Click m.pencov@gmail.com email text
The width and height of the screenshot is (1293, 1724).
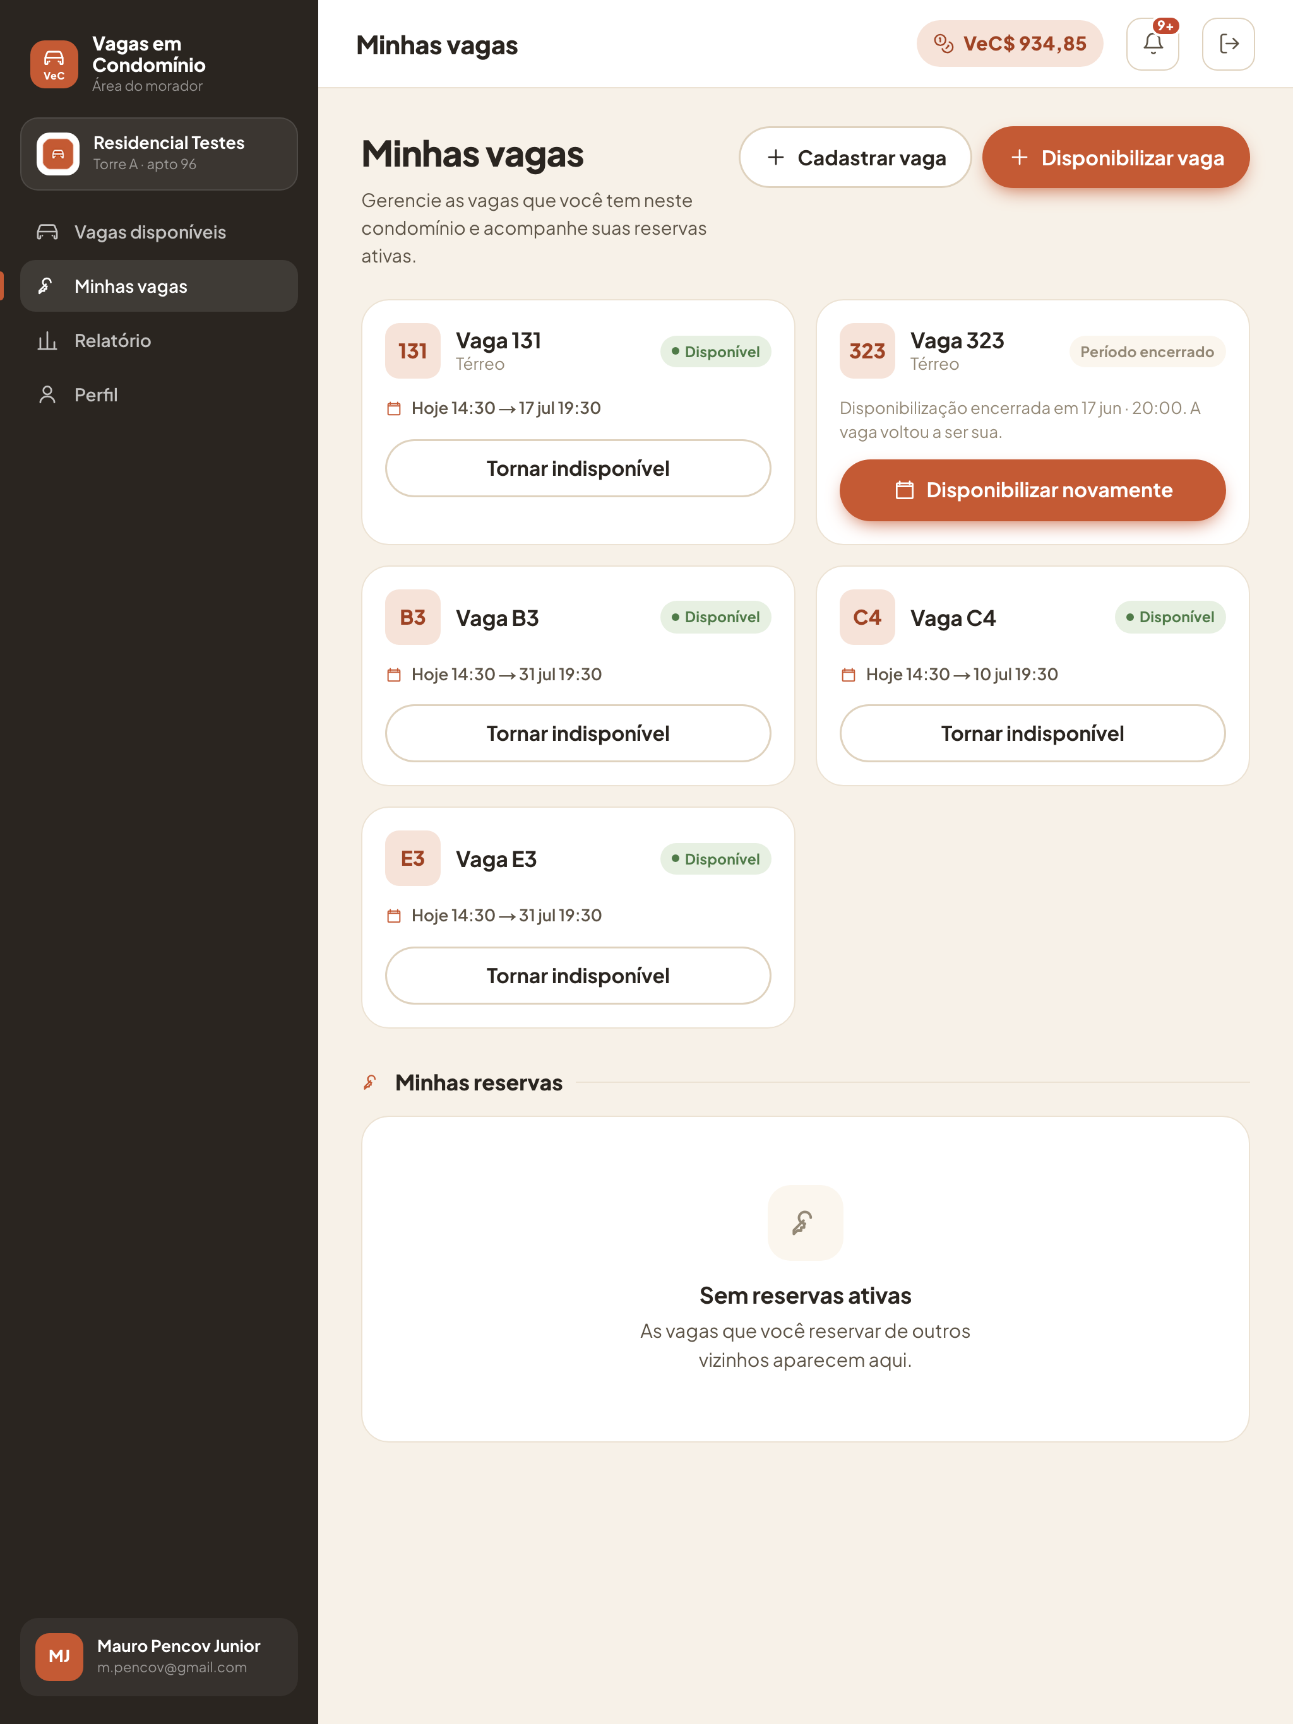click(x=172, y=1668)
